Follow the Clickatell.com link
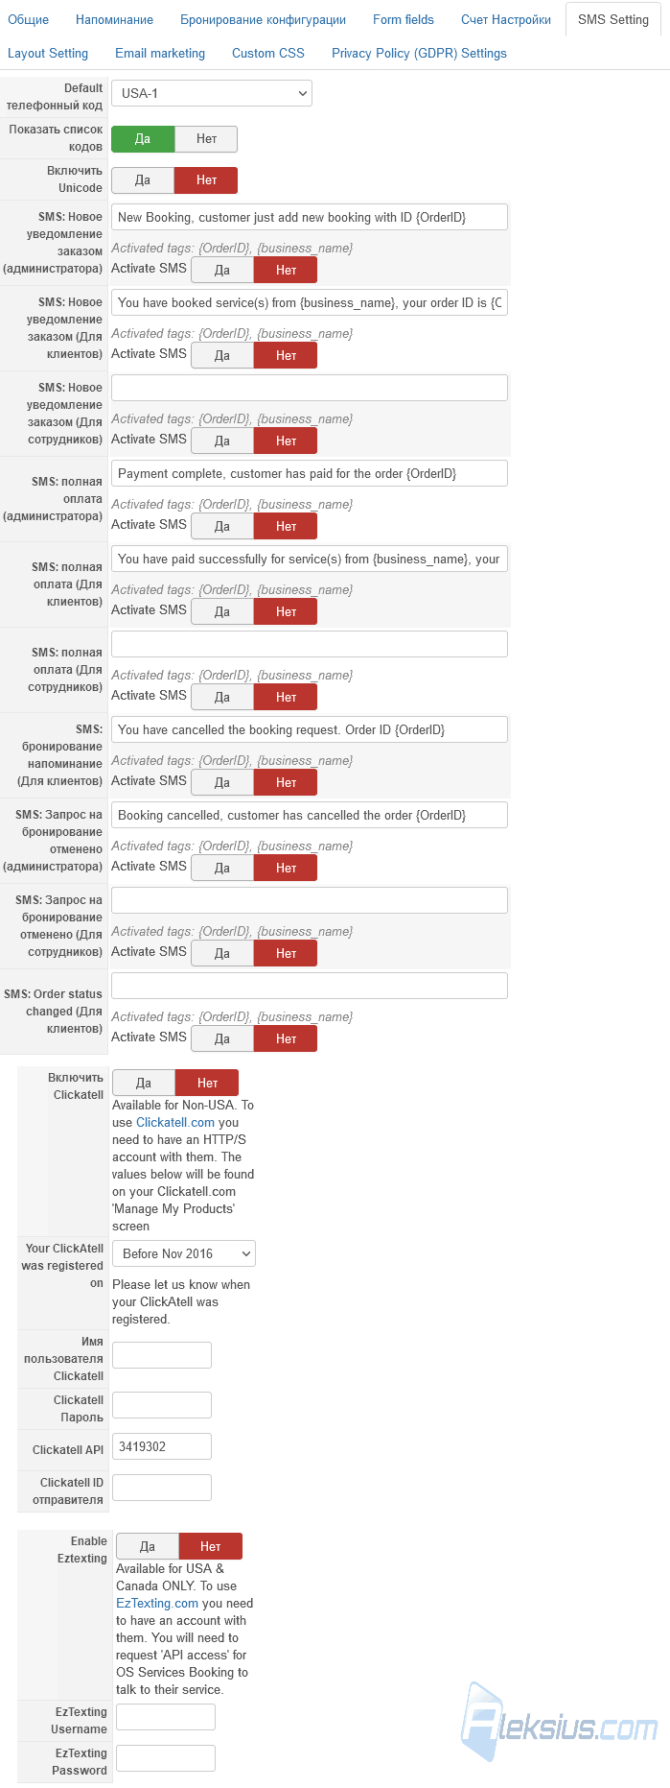Image resolution: width=670 pixels, height=1788 pixels. pos(175,1122)
